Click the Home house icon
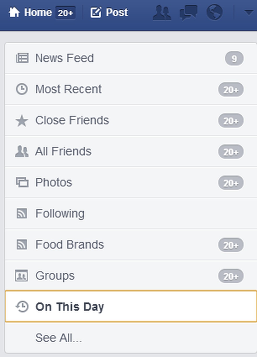 click(14, 12)
